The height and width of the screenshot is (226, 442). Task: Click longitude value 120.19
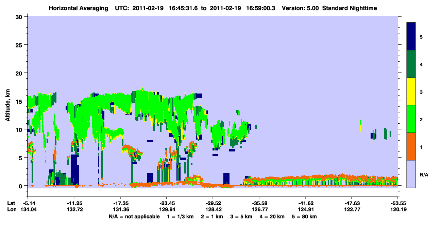pos(398,209)
